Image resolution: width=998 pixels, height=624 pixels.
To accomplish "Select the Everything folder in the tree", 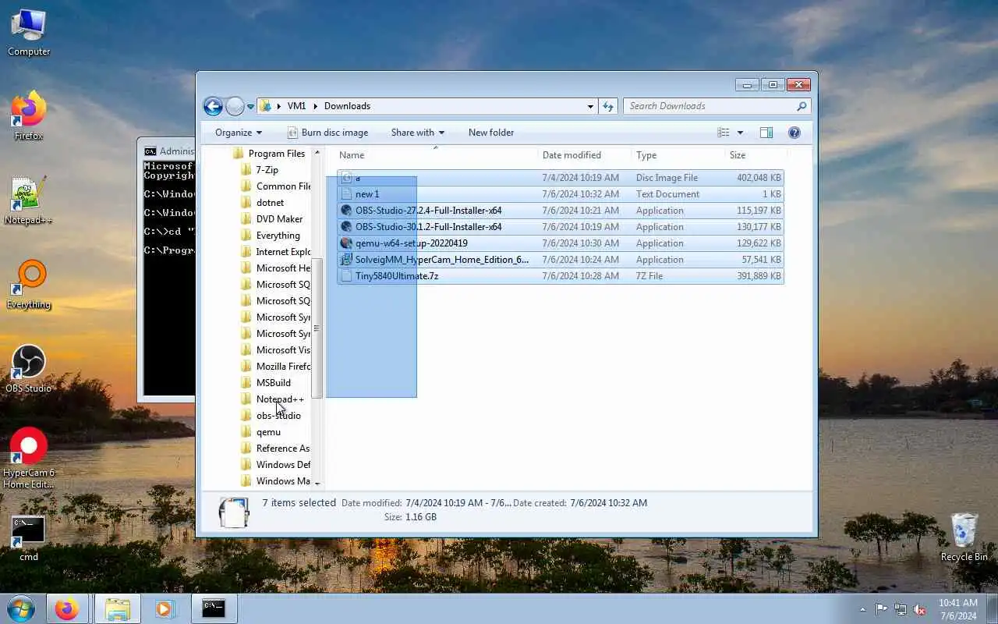I will click(x=270, y=236).
